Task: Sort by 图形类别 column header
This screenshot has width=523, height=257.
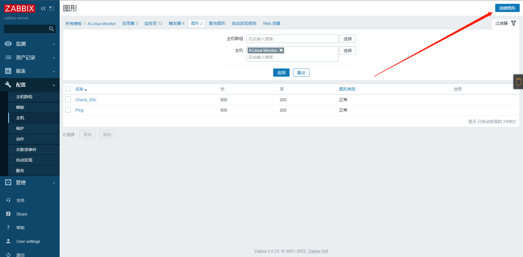Action: (x=347, y=89)
